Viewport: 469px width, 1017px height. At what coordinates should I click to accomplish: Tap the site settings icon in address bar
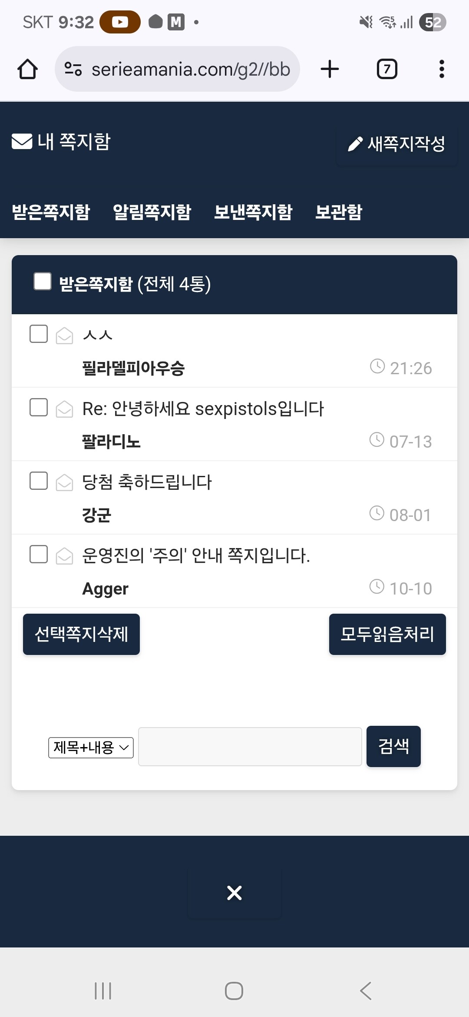(73, 69)
